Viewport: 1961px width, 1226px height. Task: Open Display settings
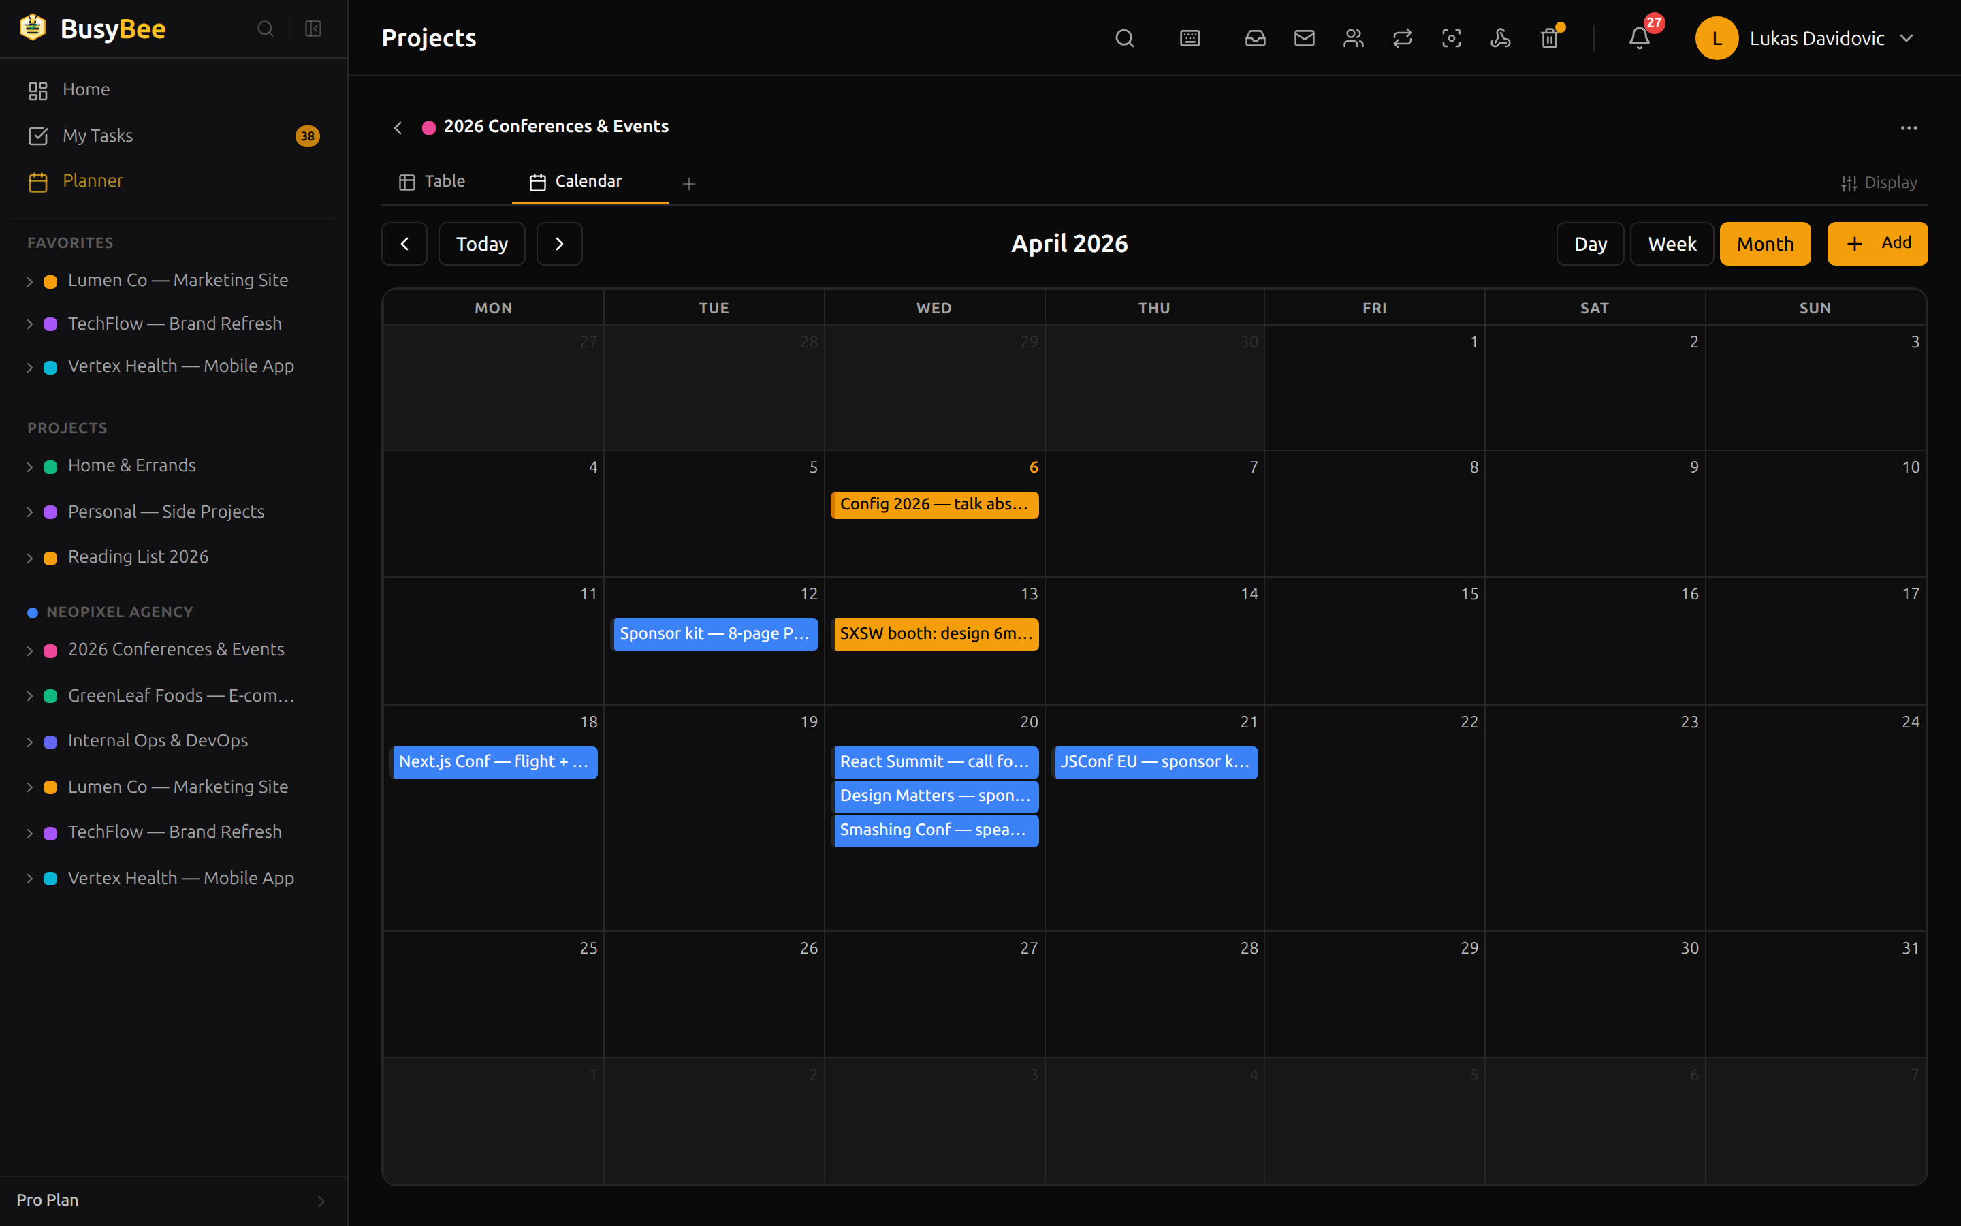1879,183
